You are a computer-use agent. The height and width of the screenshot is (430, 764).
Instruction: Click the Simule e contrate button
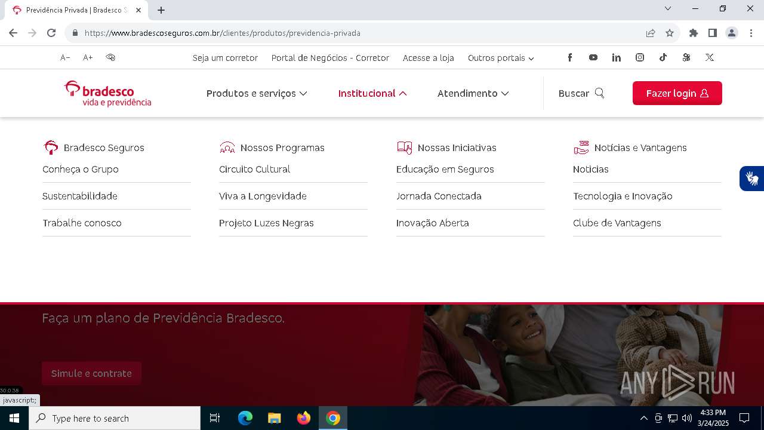pyautogui.click(x=91, y=373)
